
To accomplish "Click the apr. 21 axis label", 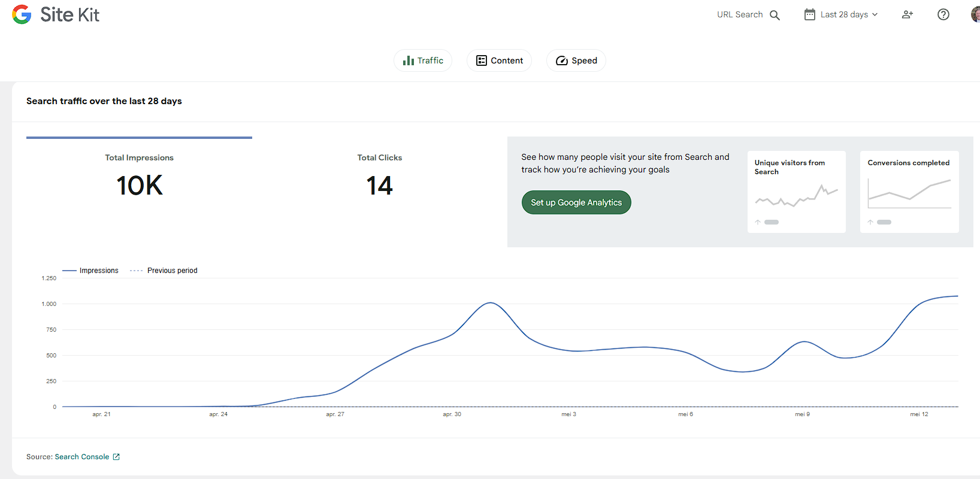I will tap(101, 414).
